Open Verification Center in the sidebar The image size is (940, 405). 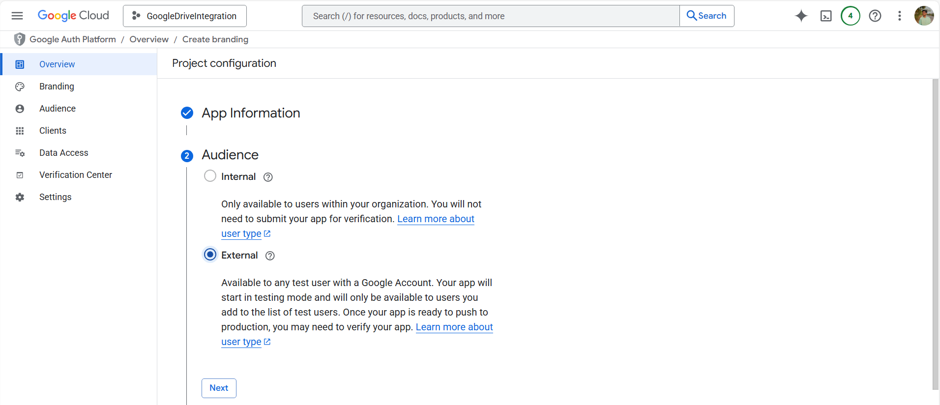(75, 175)
